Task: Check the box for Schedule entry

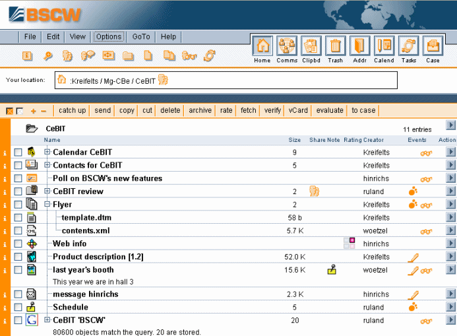Action: coord(18,308)
